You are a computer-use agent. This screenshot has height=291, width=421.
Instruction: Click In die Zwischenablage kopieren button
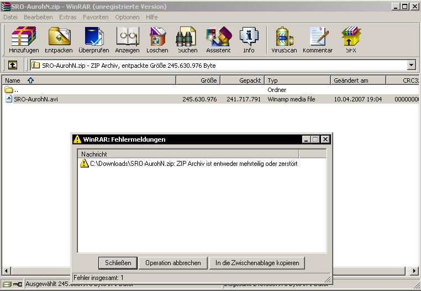pyautogui.click(x=257, y=263)
